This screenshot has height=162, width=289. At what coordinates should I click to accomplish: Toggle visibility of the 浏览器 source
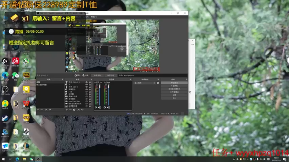pyautogui.click(x=86, y=94)
